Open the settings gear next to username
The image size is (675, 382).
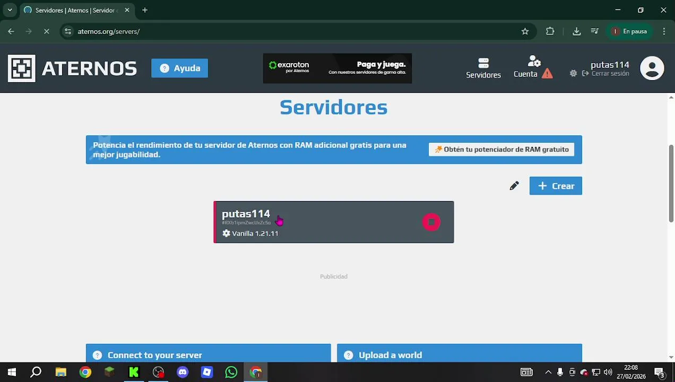[573, 73]
